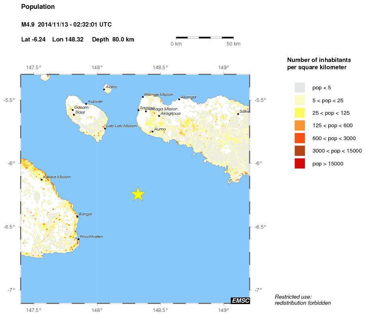This screenshot has width=366, height=316.
Task: Click the 50 km scale bar
Action: (205, 38)
